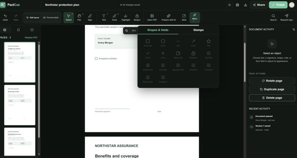The height and width of the screenshot is (158, 297).
Task: Insert a Line shape
Action: click(x=178, y=43)
